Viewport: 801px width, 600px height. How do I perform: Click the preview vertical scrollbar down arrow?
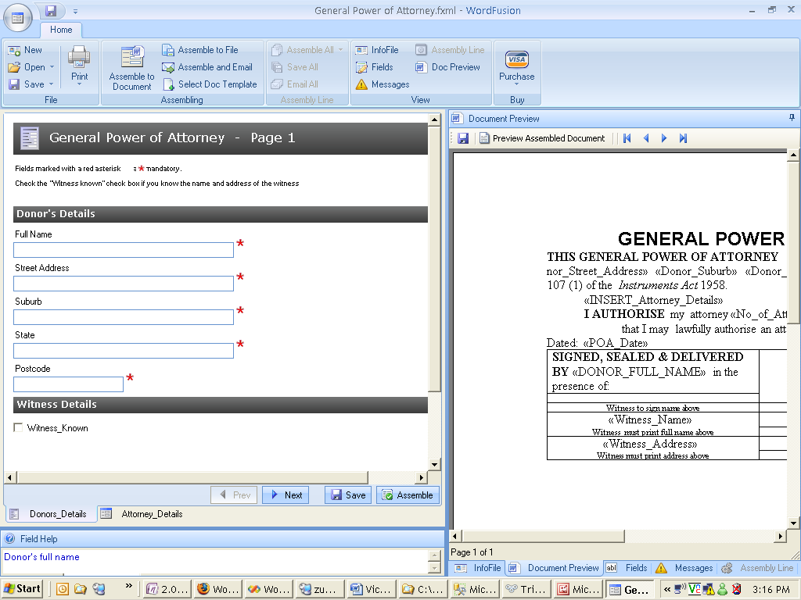[x=793, y=523]
